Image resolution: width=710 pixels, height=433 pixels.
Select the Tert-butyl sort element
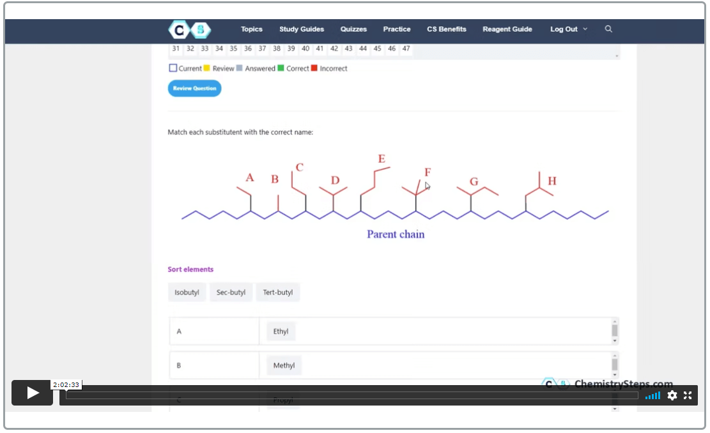click(278, 292)
